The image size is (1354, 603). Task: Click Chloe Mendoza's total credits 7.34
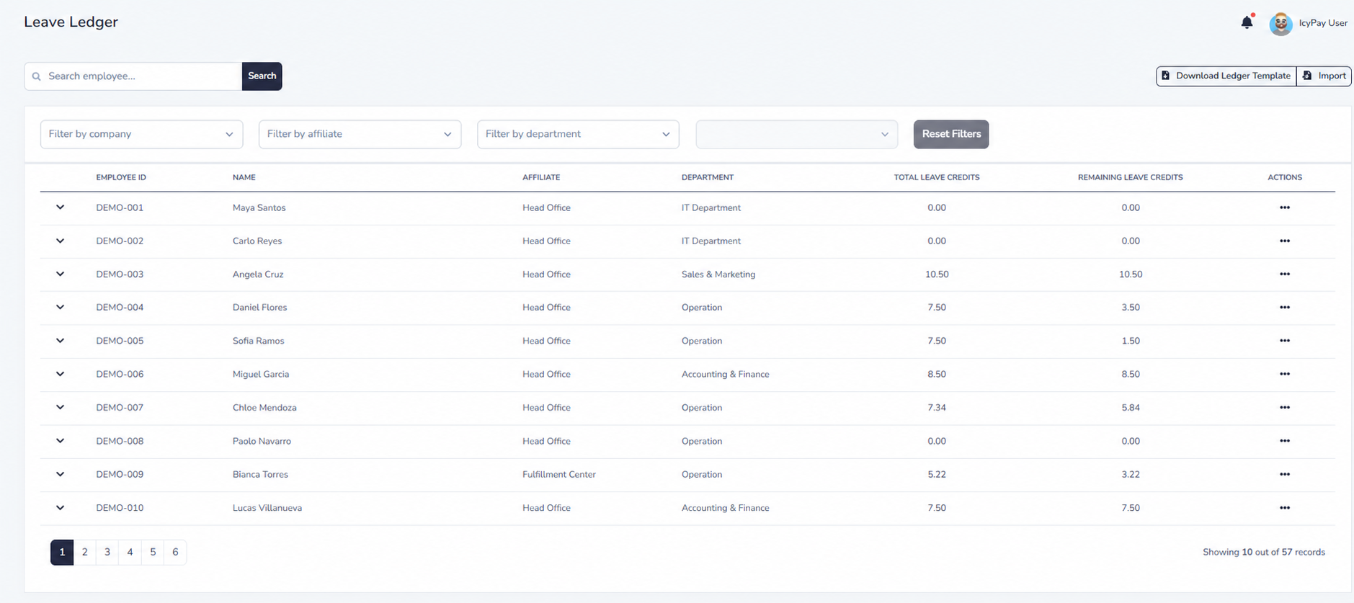[x=937, y=407]
